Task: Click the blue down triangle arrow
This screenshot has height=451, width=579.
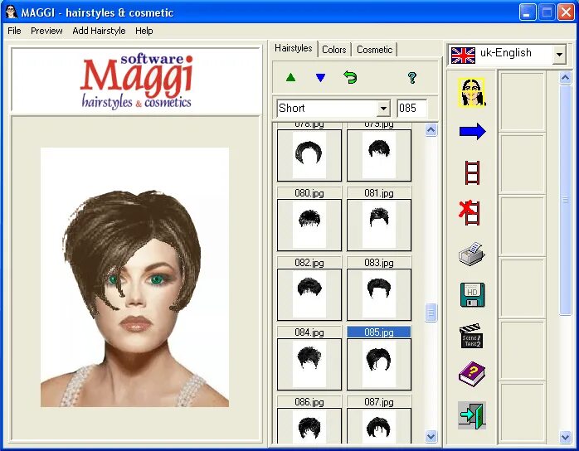Action: pyautogui.click(x=320, y=77)
